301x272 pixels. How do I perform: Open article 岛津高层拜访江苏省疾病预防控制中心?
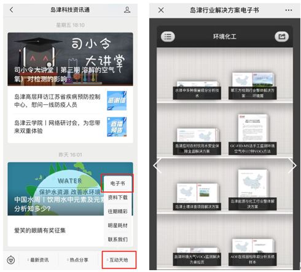70,101
